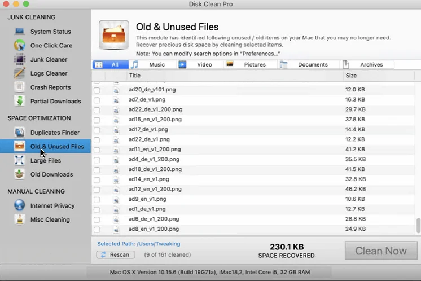Select the ad7_de_v1.png file name
Image resolution: width=421 pixels, height=281 pixels.
tap(147, 99)
